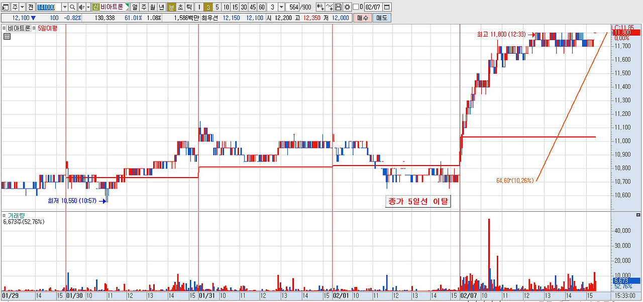643x302 pixels.
Task: Click the 종가 5일선 이탈 annotation box
Action: 418,202
